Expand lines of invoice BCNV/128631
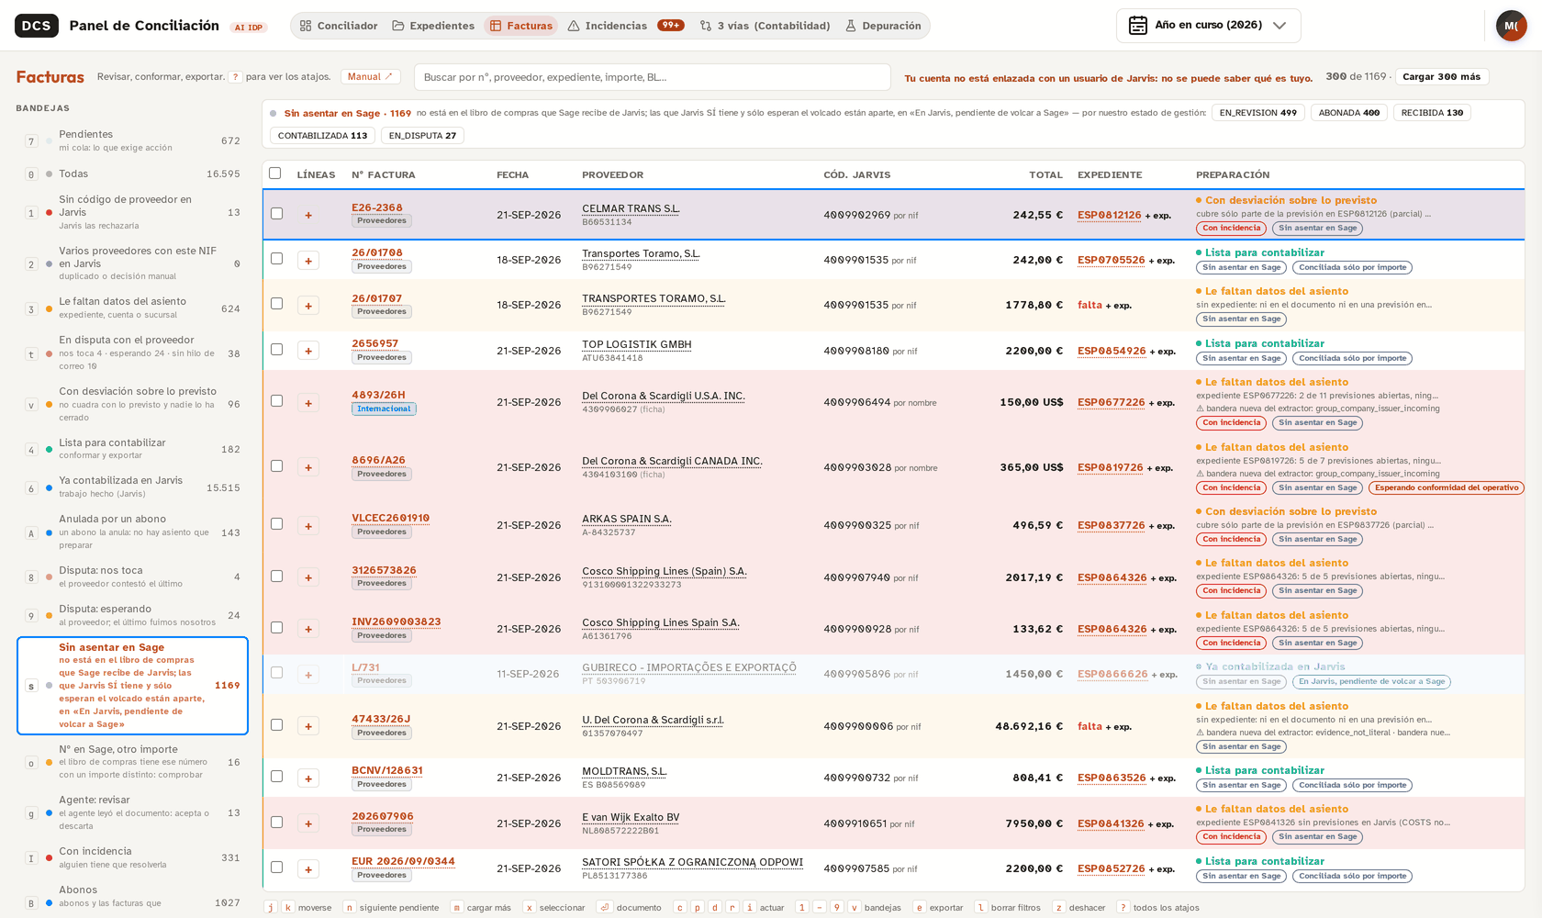1542x918 pixels. coord(308,778)
